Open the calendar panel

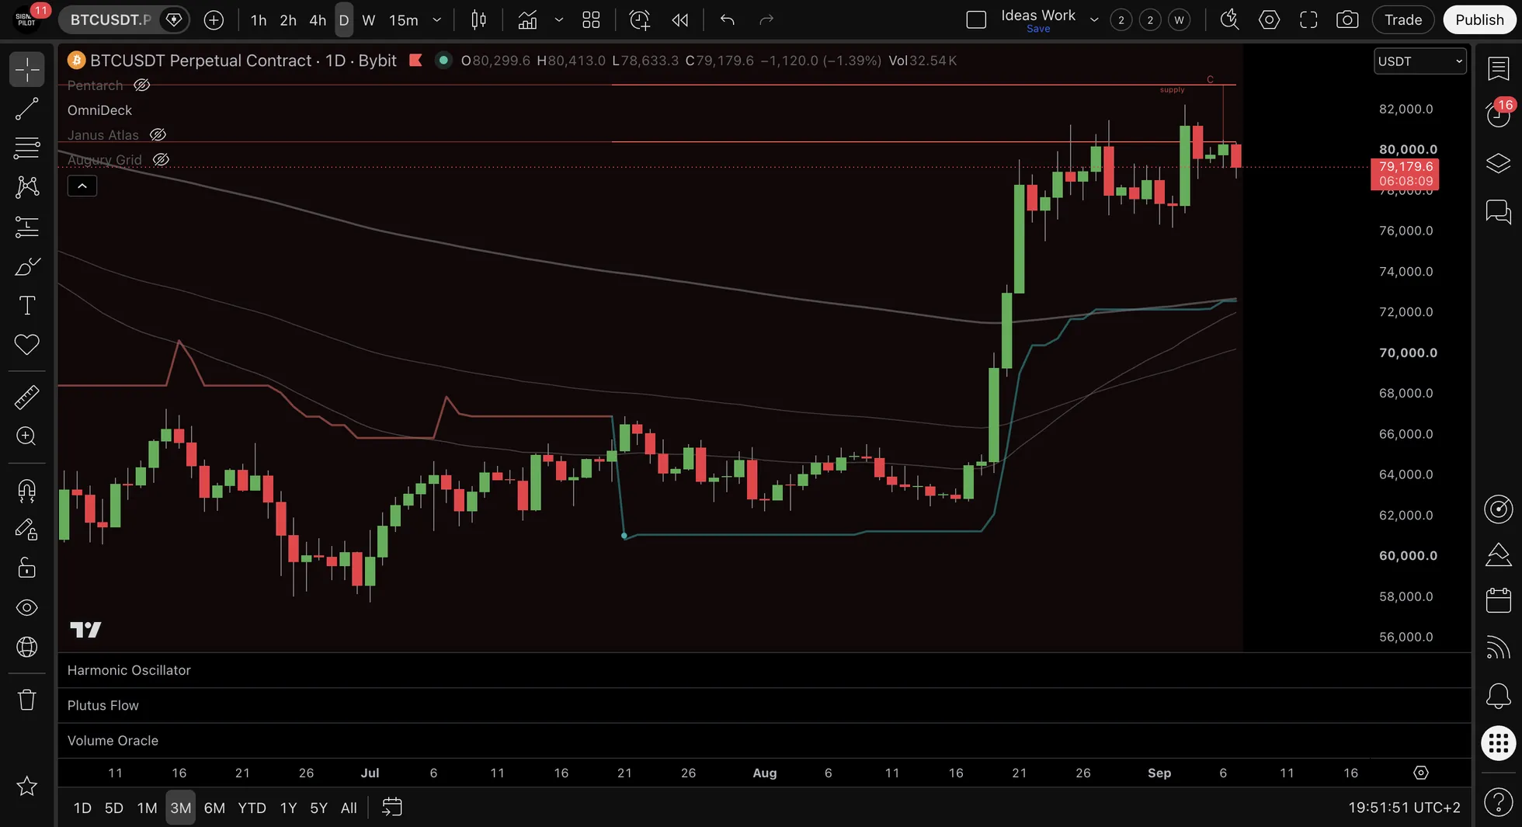point(1498,600)
